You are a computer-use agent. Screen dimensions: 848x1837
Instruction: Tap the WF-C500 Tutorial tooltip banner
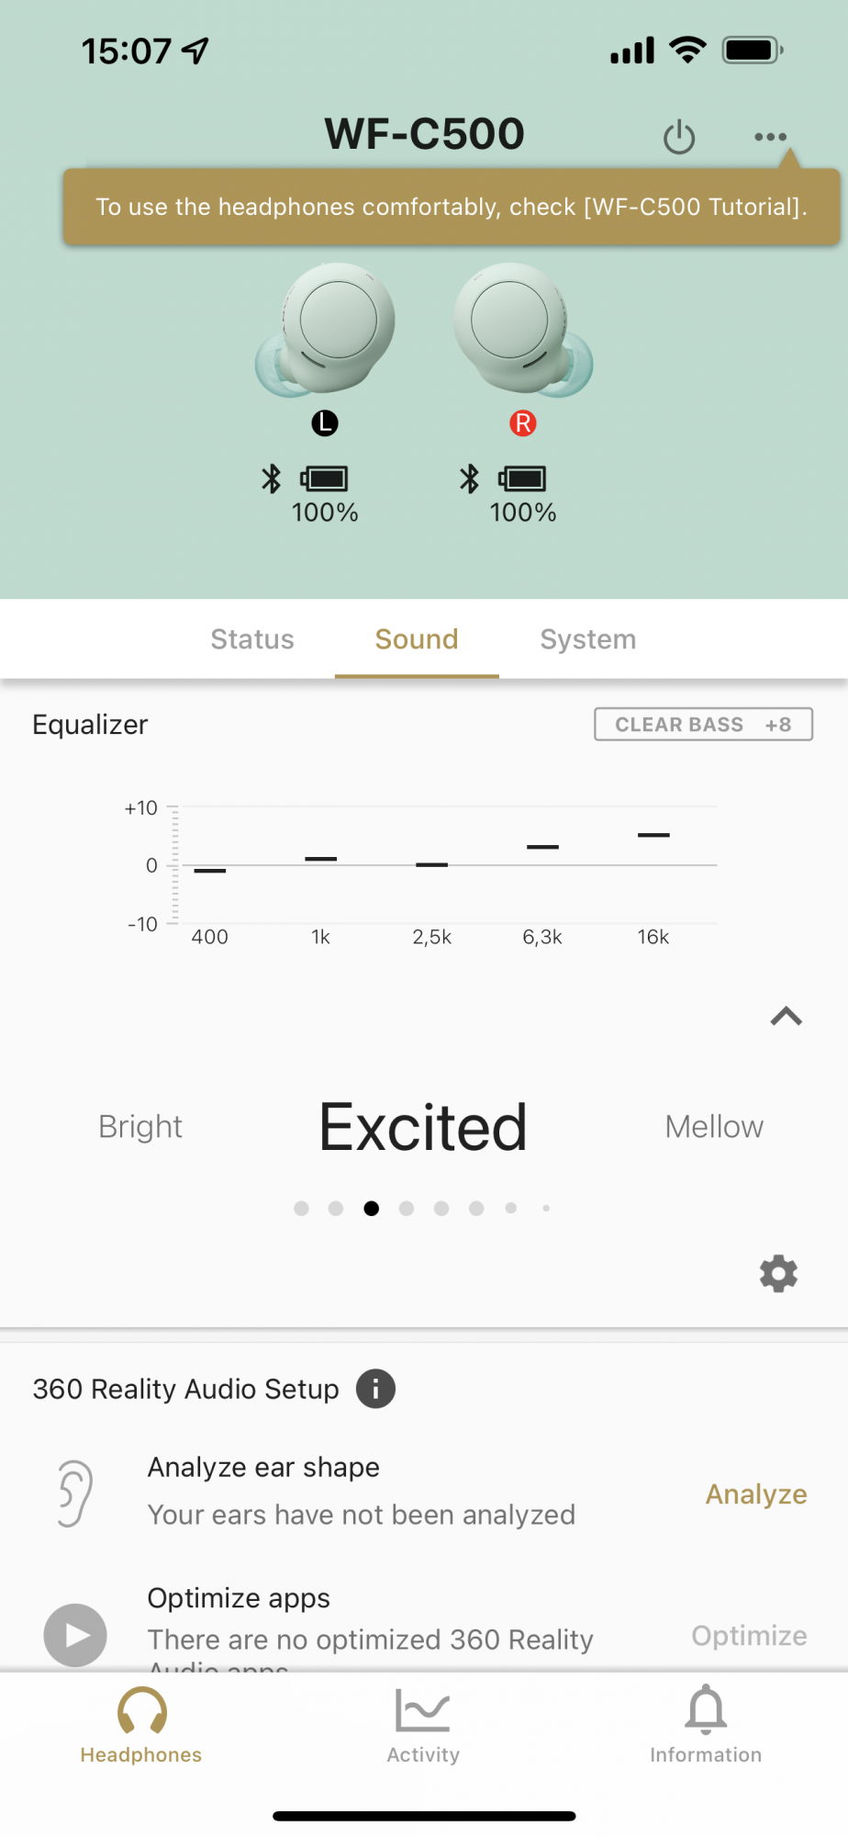coord(452,207)
